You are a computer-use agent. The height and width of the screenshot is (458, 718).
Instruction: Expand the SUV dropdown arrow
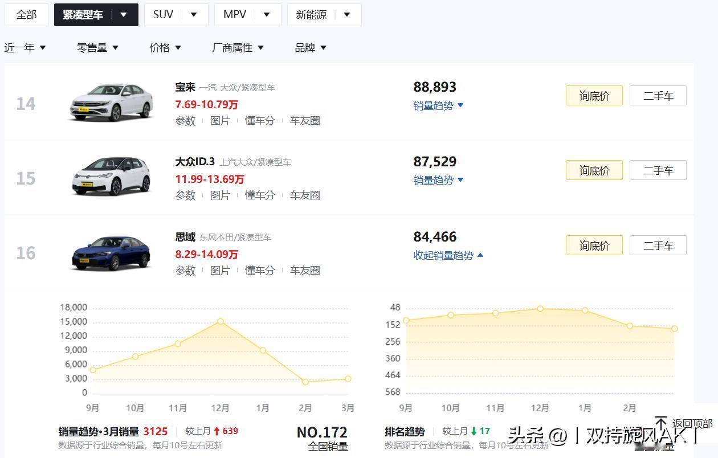point(194,15)
